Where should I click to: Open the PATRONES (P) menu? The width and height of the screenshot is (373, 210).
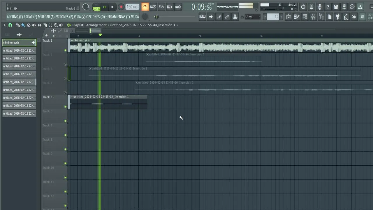point(64,17)
